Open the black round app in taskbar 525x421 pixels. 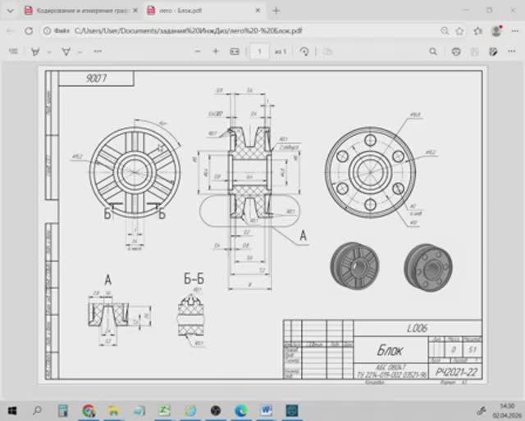[x=216, y=410]
